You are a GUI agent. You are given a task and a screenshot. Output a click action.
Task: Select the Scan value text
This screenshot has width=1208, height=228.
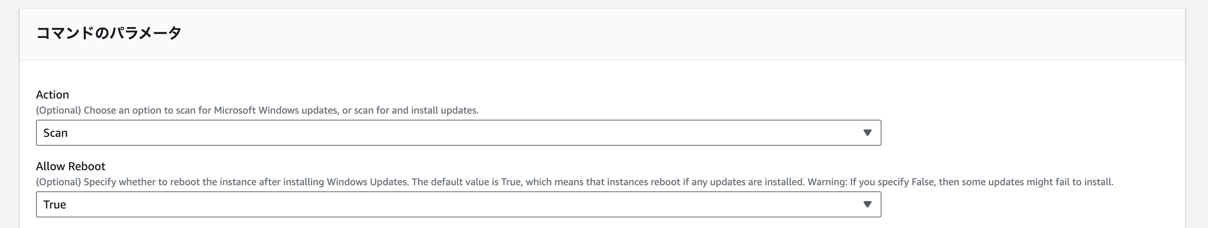click(55, 133)
